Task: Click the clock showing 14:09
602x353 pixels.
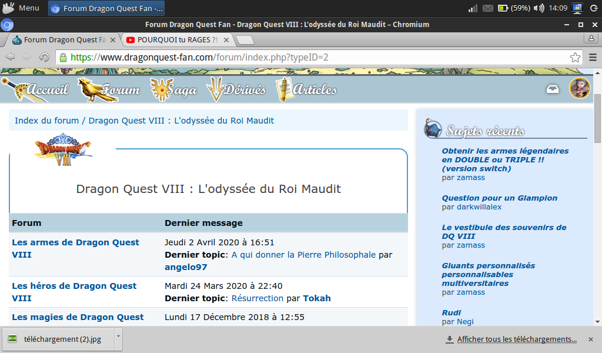Action: click(558, 8)
